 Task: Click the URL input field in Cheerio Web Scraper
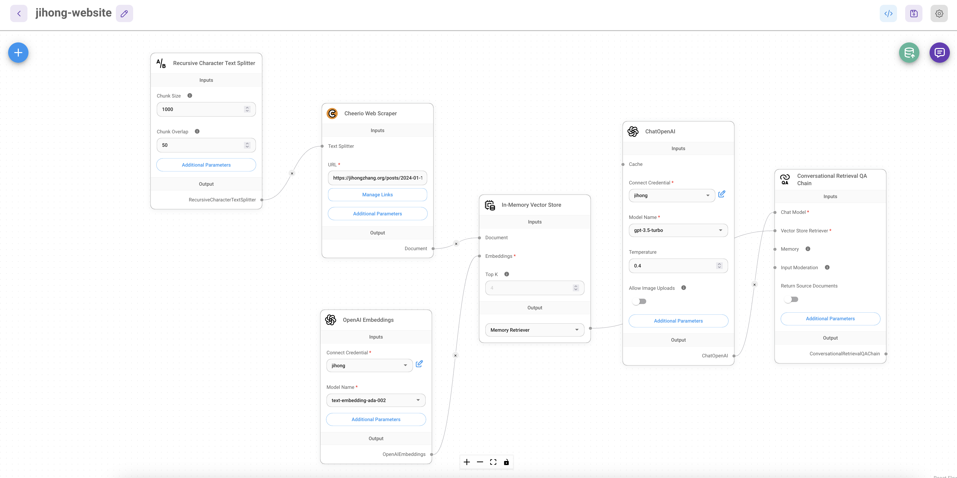point(377,178)
